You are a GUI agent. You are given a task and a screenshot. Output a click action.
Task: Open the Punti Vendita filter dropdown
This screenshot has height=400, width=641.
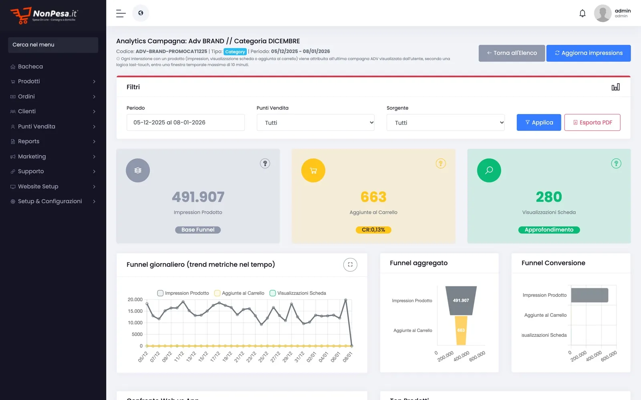pyautogui.click(x=316, y=122)
